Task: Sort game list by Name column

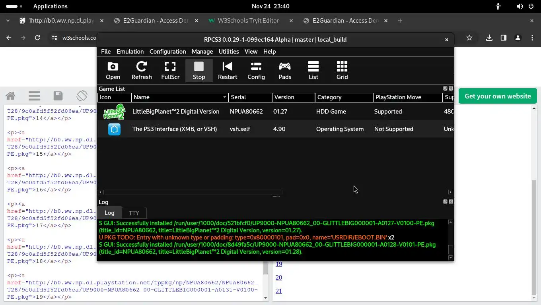Action: coord(180,97)
